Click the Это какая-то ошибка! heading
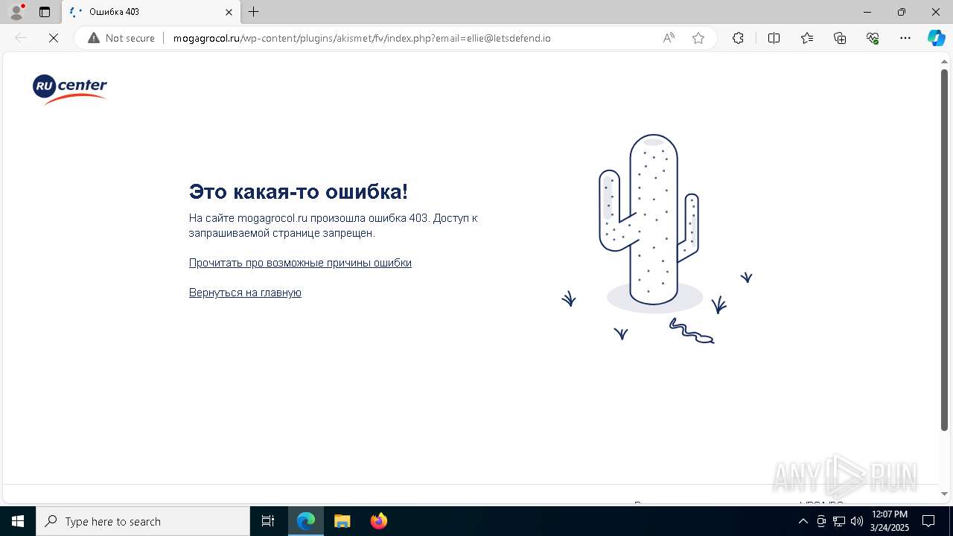953x536 pixels. [x=299, y=191]
